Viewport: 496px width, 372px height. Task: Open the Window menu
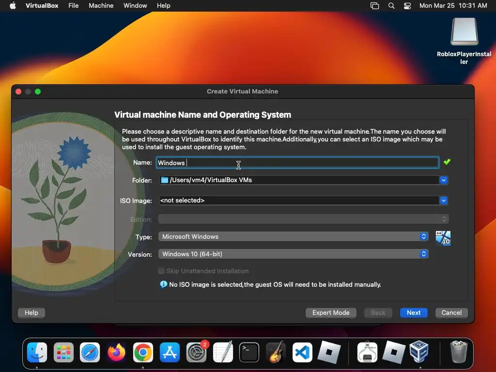coord(135,6)
